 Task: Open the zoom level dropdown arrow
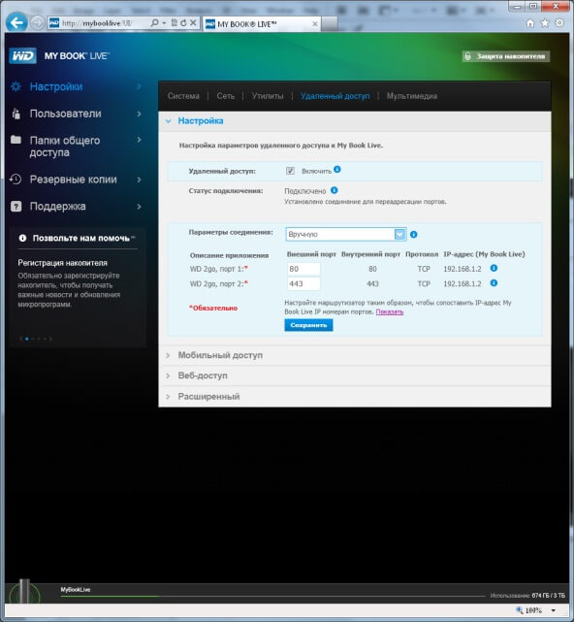tap(554, 610)
